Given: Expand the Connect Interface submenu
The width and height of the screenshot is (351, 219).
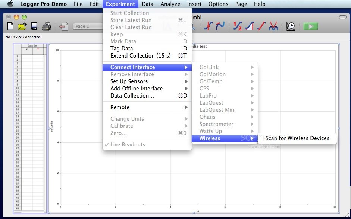Looking at the screenshot, I should coord(147,67).
